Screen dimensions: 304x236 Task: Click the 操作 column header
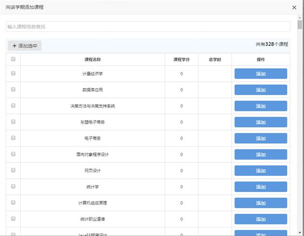point(261,60)
